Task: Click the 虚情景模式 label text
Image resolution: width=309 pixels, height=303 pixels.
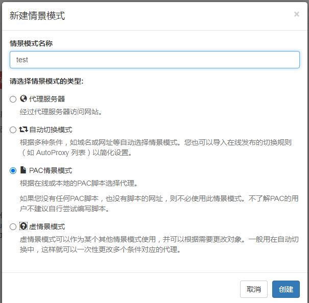Action: click(47, 226)
